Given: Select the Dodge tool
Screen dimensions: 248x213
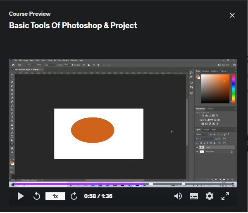Looking at the screenshot, I should 12,129.
